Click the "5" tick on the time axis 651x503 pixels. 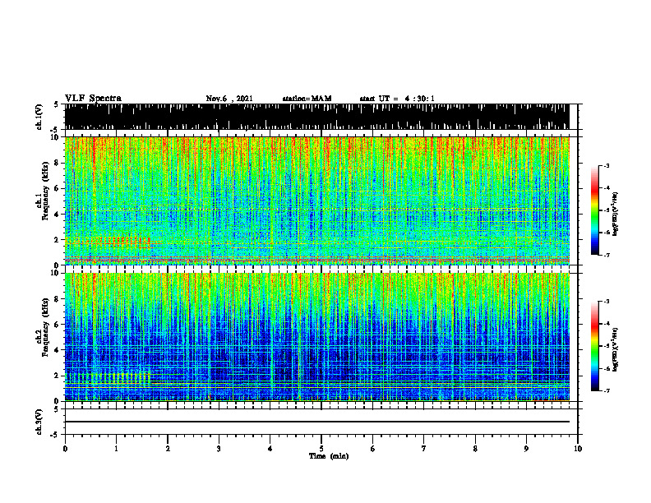pos(321,449)
